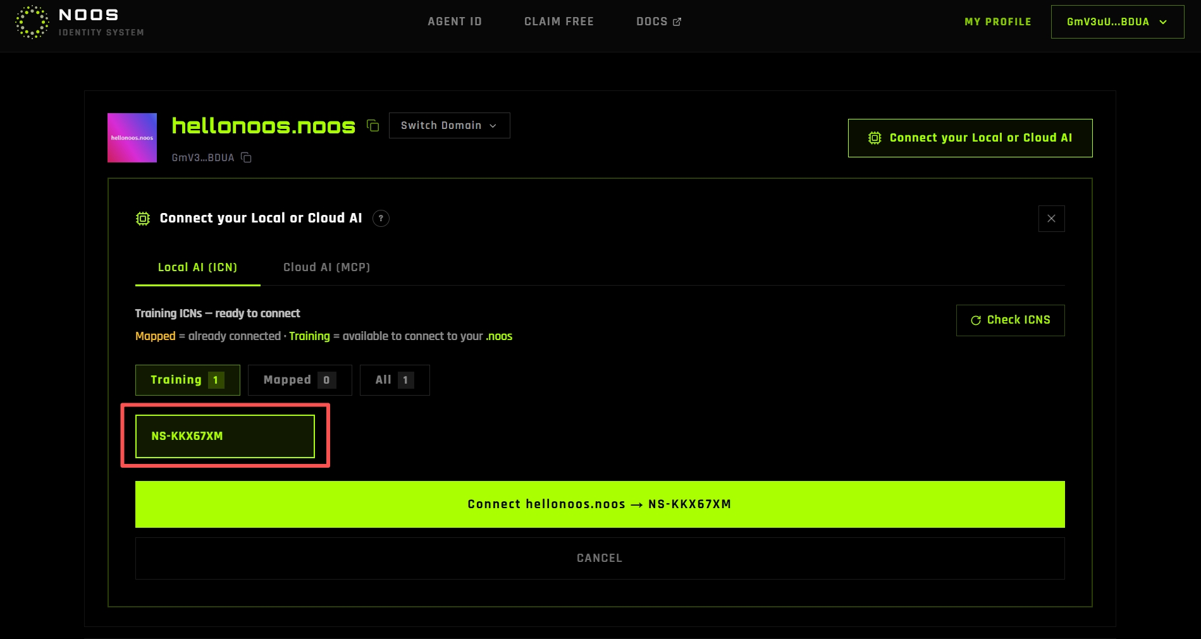Image resolution: width=1201 pixels, height=639 pixels.
Task: Click Check ICNS refresh button
Action: click(1010, 320)
